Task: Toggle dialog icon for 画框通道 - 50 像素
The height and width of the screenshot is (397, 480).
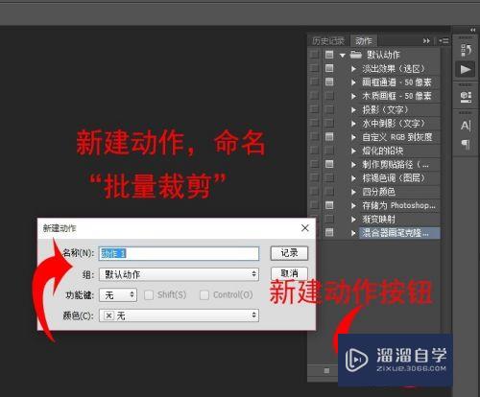Action: (x=329, y=82)
